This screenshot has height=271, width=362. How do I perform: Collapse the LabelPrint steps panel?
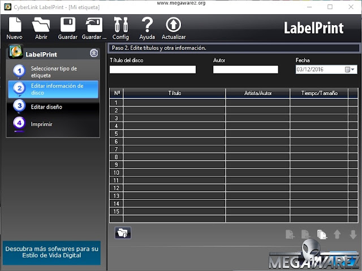[x=94, y=53]
